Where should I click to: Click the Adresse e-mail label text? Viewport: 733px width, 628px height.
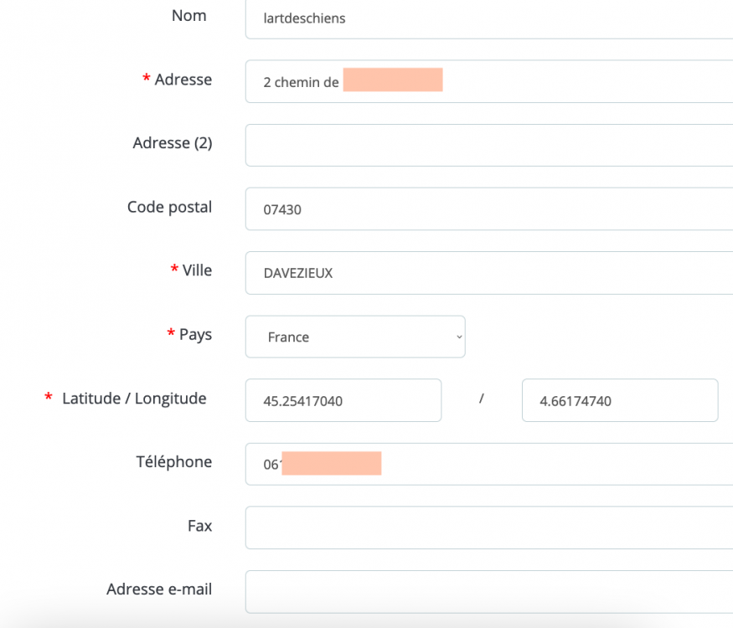tap(159, 589)
